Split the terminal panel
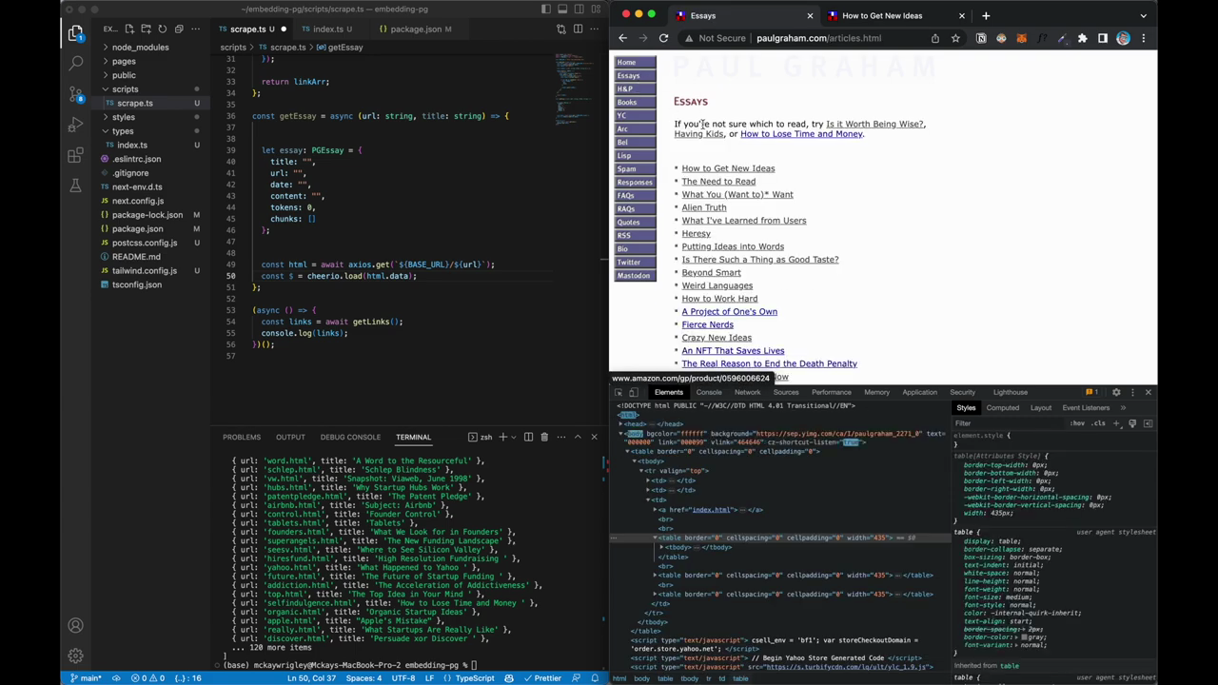The width and height of the screenshot is (1218, 685). pyautogui.click(x=528, y=437)
